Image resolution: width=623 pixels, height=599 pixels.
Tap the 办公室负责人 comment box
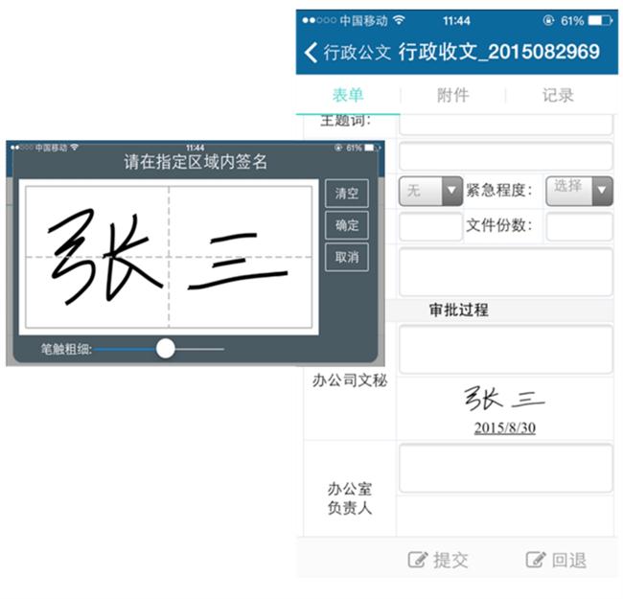505,469
